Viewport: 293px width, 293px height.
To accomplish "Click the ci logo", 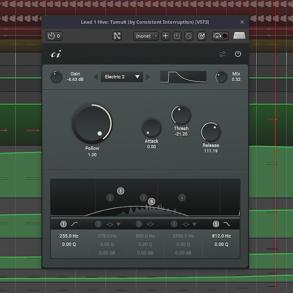I will click(x=56, y=54).
